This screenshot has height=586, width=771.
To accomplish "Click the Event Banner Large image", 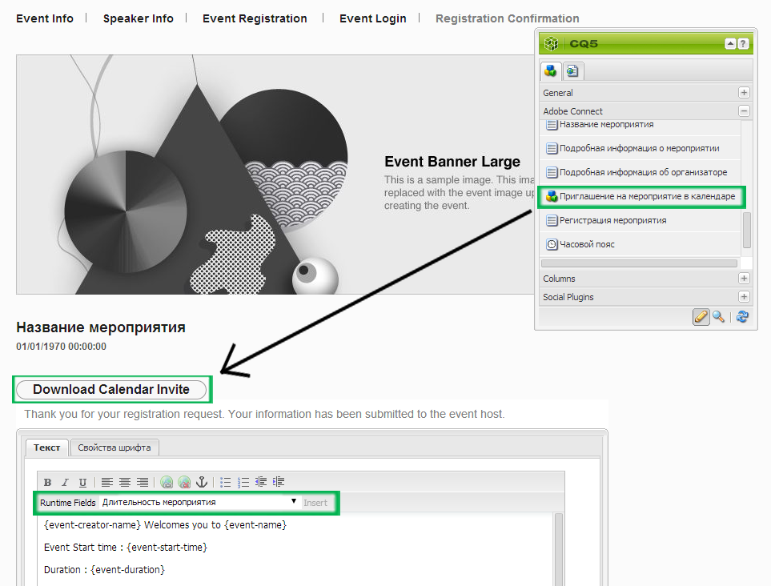I will coord(275,175).
